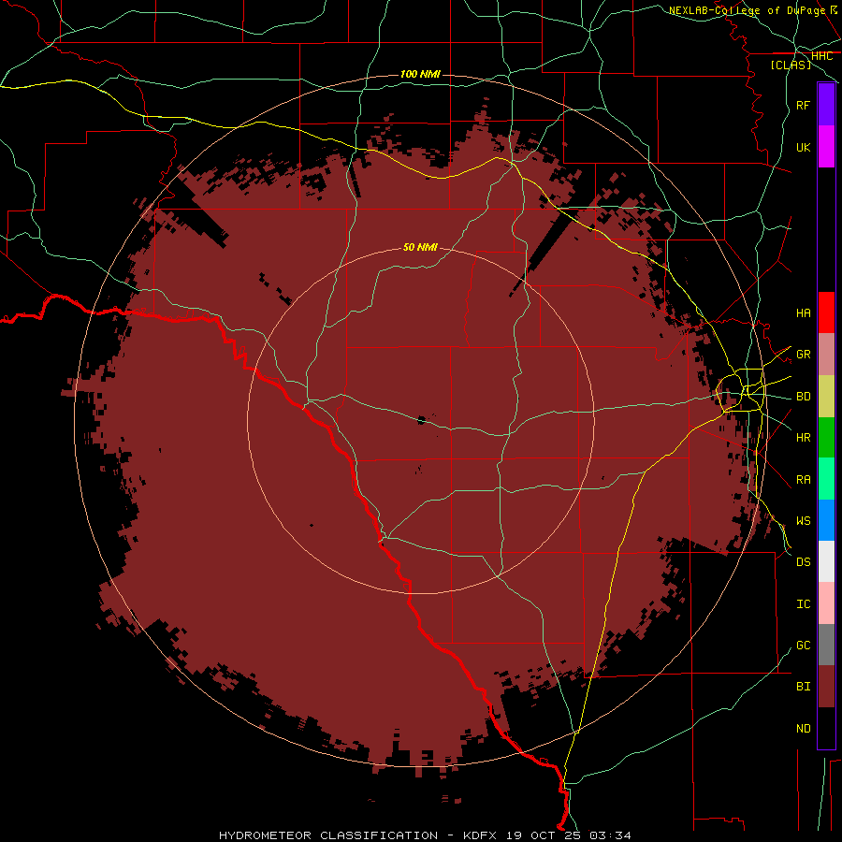The height and width of the screenshot is (842, 842).
Task: Click the 'BD' legend label
Action: pos(803,397)
